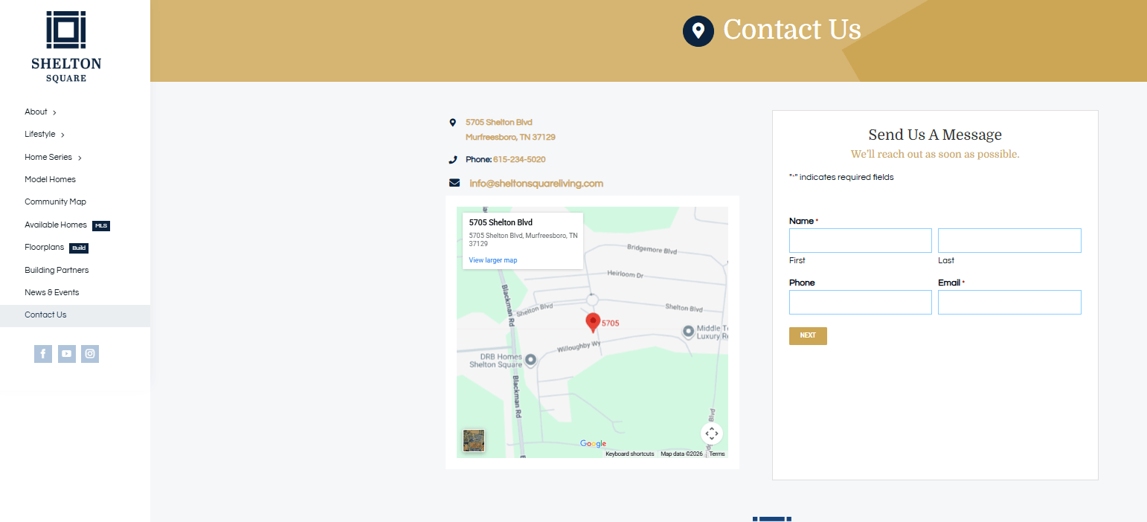Click the red 5705 map marker pin
The height and width of the screenshot is (522, 1147).
(x=593, y=321)
